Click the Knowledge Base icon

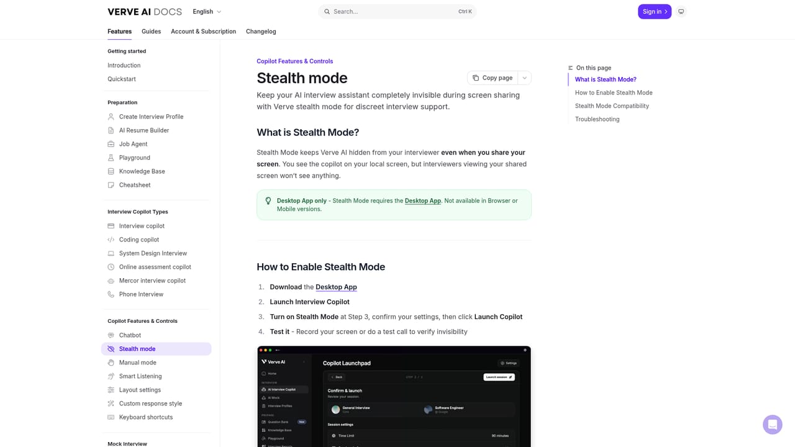[x=111, y=171]
